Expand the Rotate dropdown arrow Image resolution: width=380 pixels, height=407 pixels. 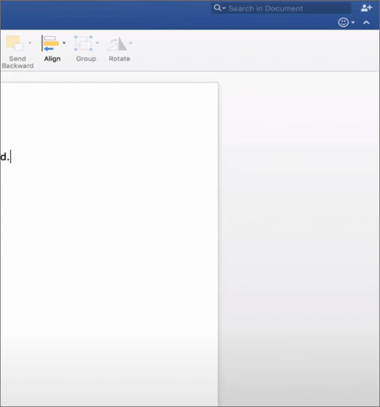pyautogui.click(x=131, y=43)
